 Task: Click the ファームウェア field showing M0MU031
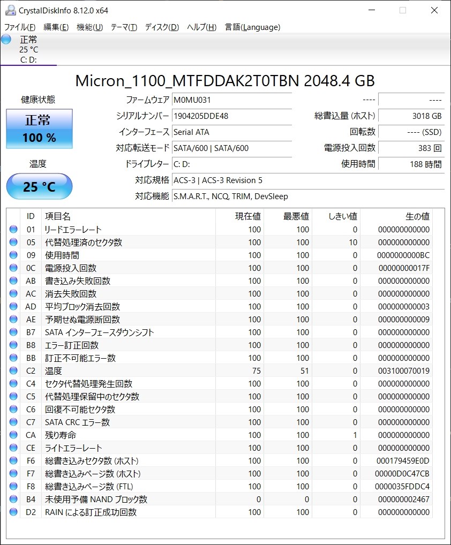coord(232,100)
